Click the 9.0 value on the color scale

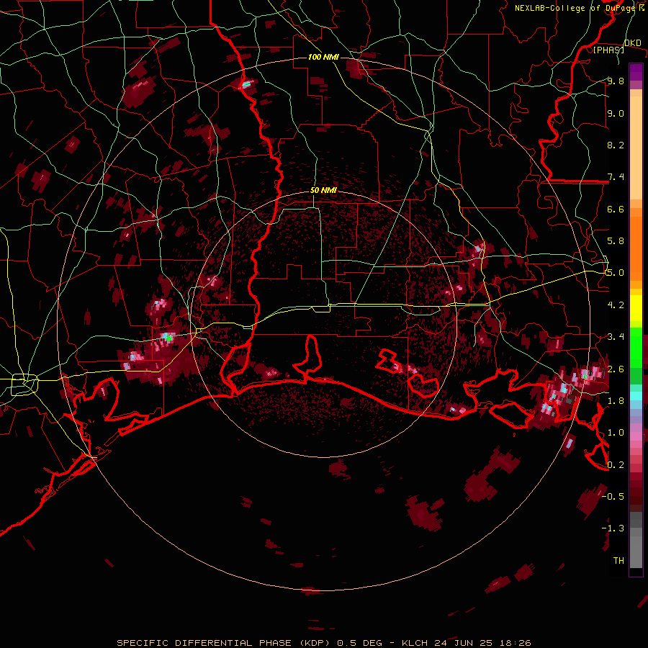[616, 113]
